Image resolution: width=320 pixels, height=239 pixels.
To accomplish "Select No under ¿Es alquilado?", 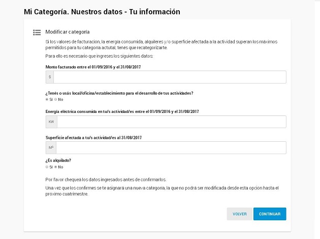I will pyautogui.click(x=56, y=167).
